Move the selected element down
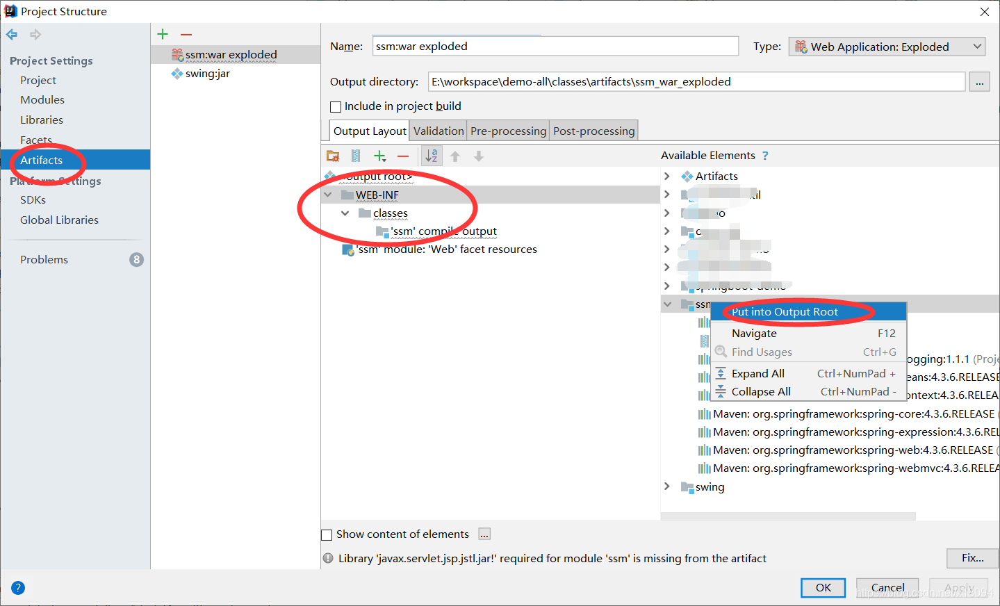The width and height of the screenshot is (1000, 606). pyautogui.click(x=478, y=156)
